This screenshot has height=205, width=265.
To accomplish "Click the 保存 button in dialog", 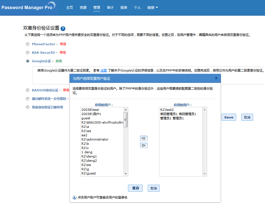I will 135,188.
